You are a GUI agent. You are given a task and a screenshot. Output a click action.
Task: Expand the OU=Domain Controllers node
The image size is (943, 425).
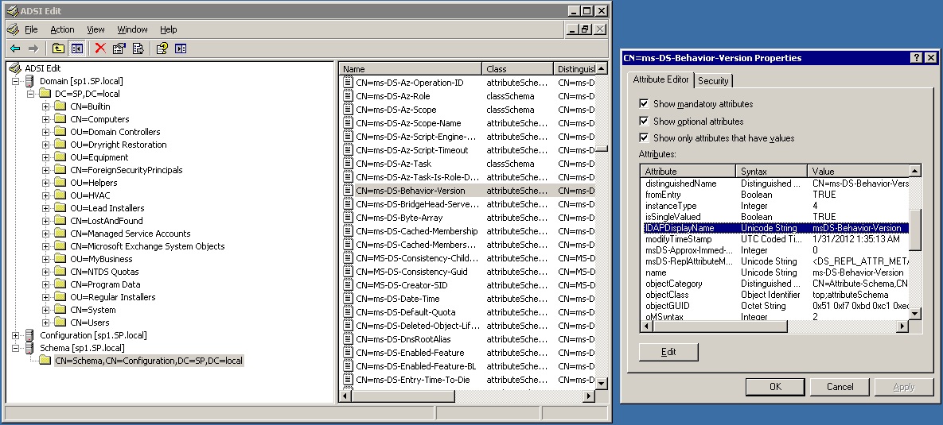click(x=45, y=132)
